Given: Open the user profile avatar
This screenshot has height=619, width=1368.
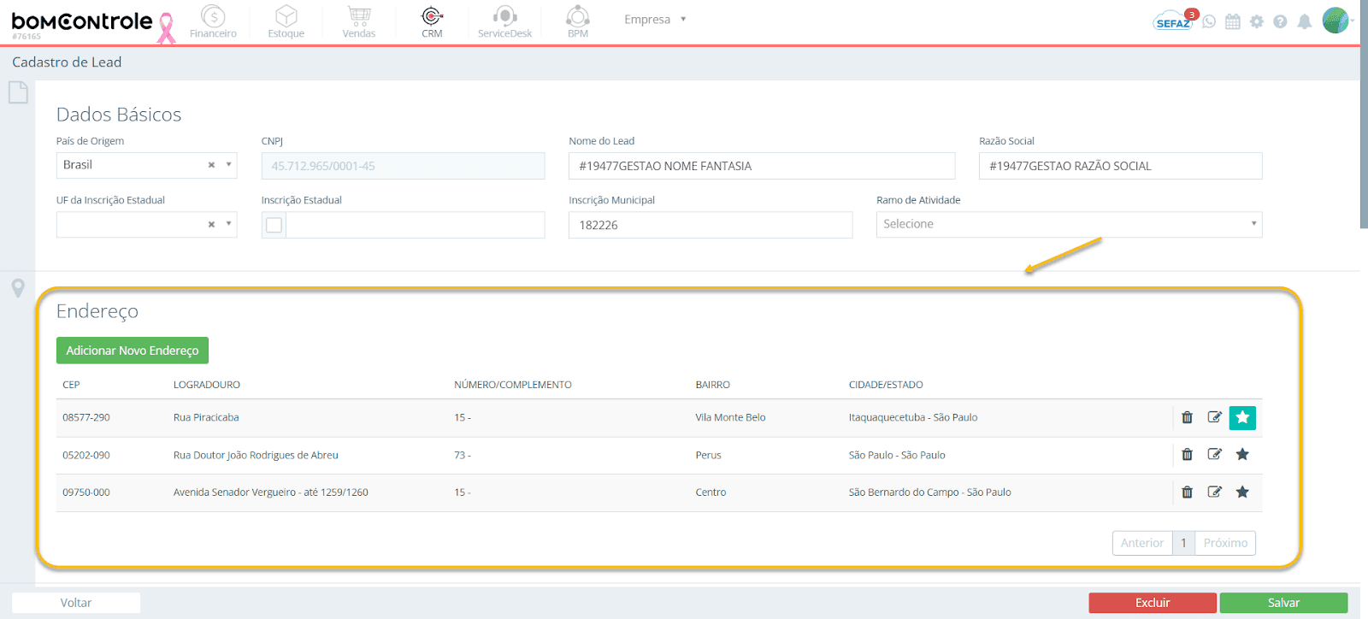Looking at the screenshot, I should click(1336, 20).
